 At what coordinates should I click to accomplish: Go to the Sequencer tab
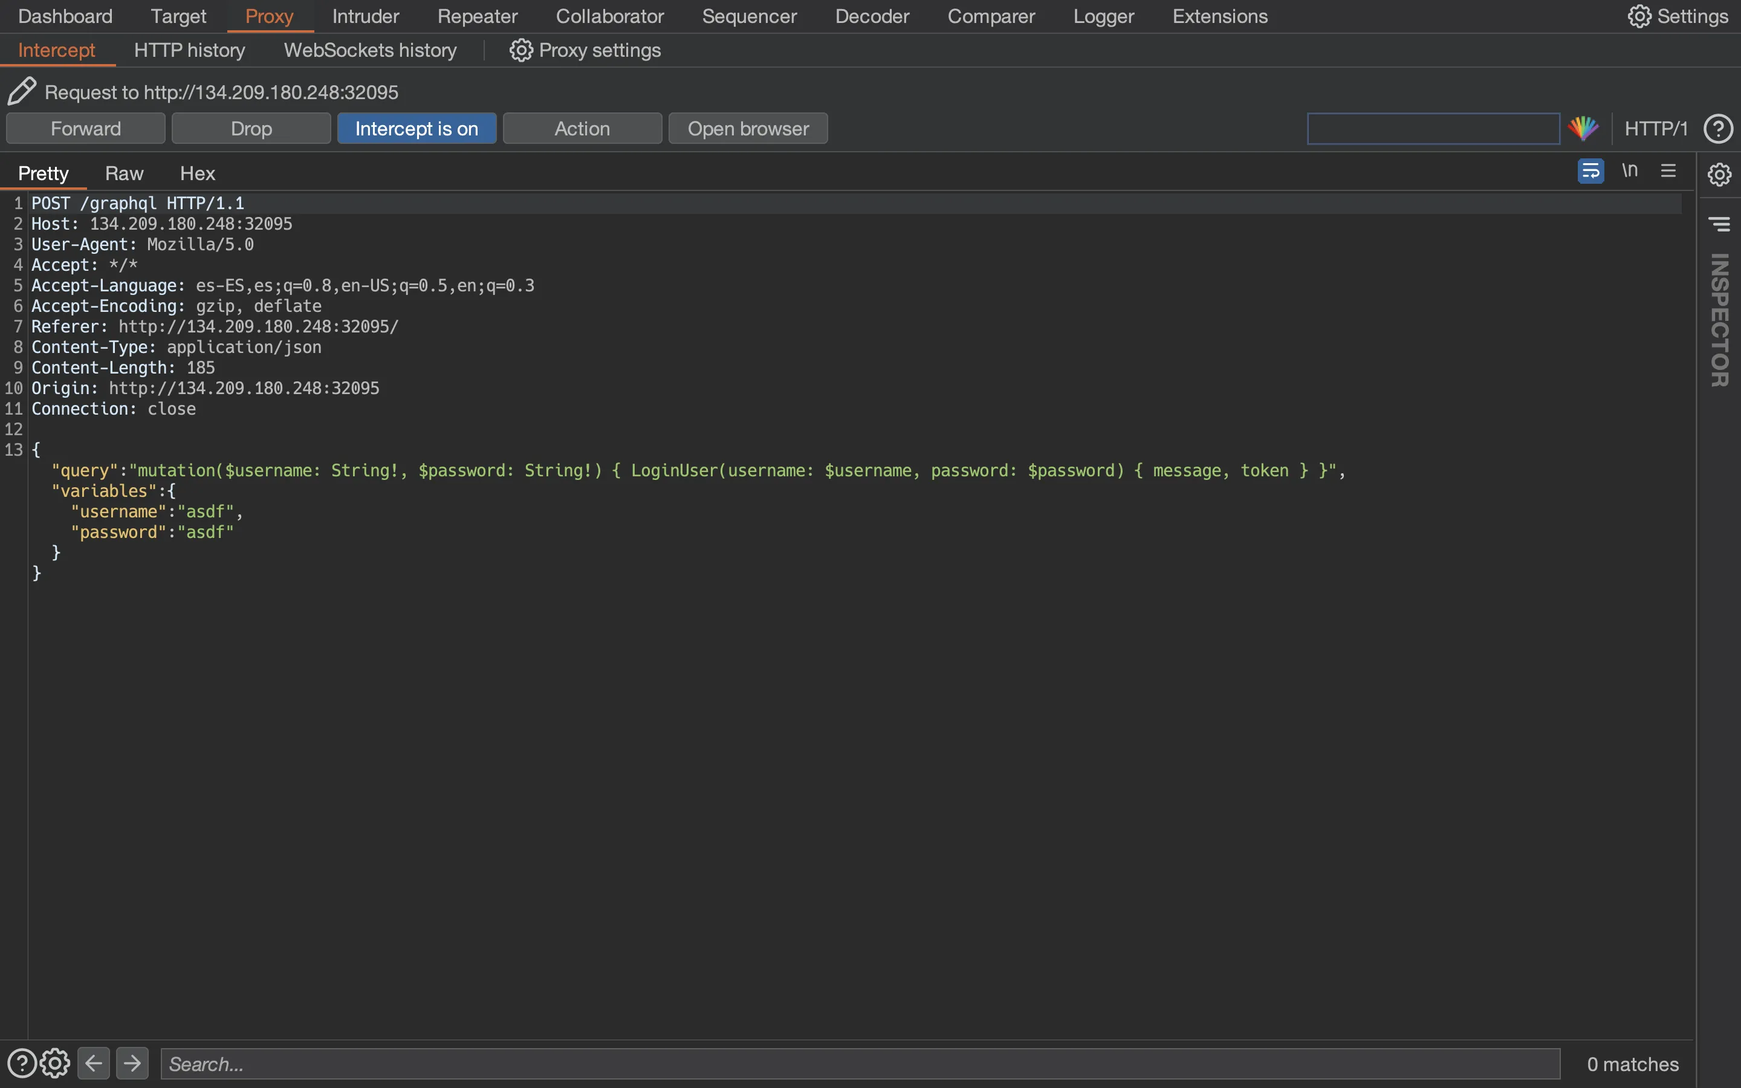tap(750, 16)
